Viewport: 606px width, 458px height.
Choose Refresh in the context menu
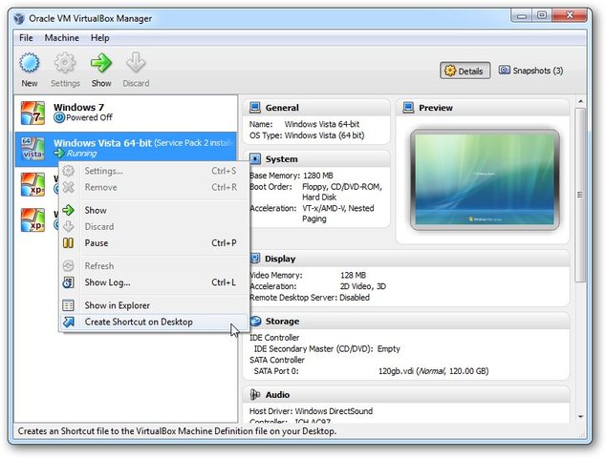[x=154, y=266]
